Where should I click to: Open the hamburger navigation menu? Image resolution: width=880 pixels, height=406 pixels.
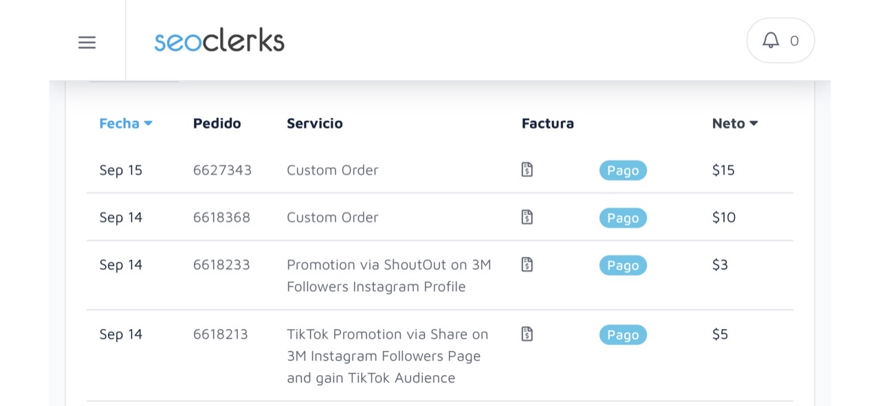pos(87,43)
